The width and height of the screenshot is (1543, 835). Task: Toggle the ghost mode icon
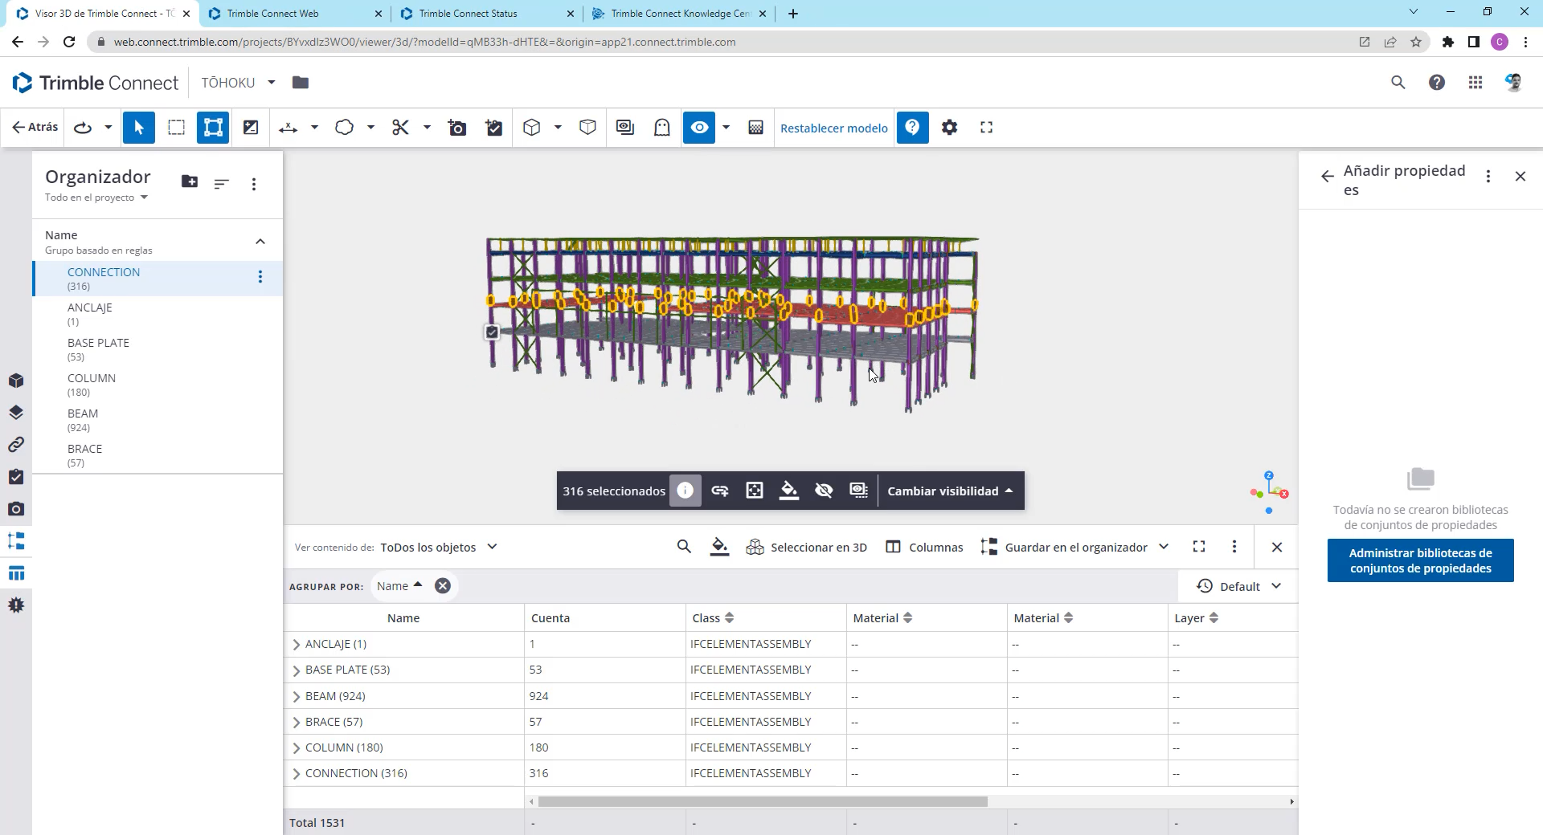click(662, 128)
